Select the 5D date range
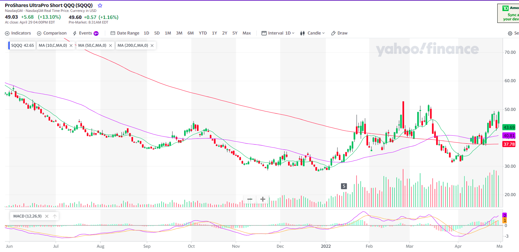 click(x=157, y=33)
